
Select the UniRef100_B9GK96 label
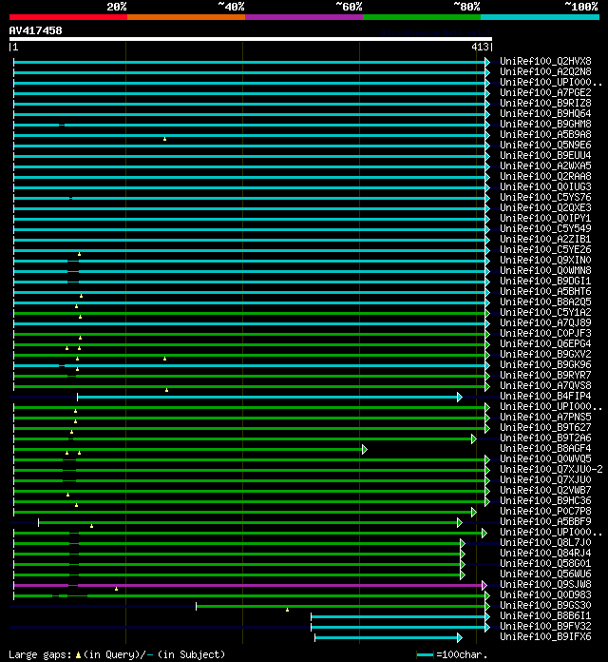point(545,364)
